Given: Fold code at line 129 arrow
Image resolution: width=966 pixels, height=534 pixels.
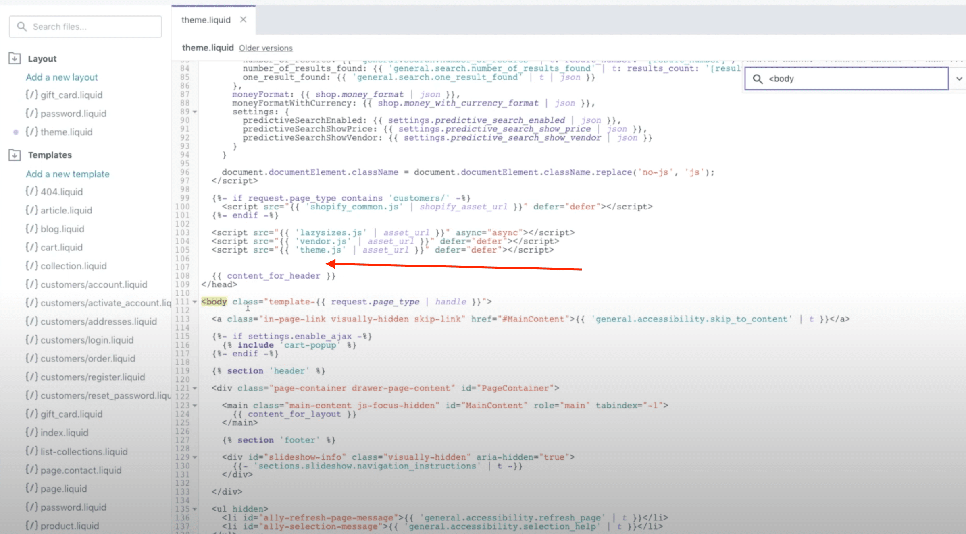Looking at the screenshot, I should tap(195, 457).
